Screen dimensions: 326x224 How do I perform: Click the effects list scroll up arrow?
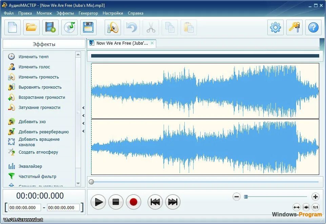point(78,54)
